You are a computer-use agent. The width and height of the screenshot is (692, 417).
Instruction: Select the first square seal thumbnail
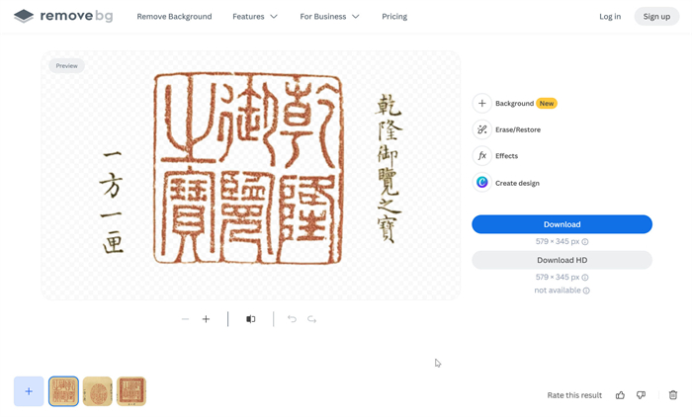coord(63,391)
